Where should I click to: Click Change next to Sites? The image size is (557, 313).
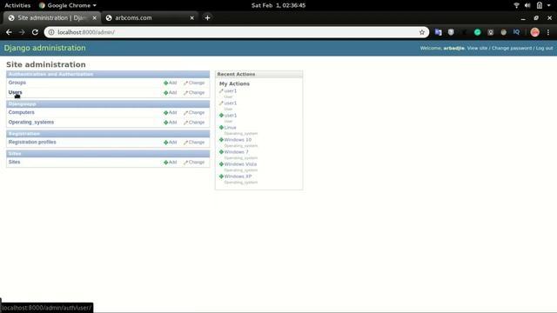click(194, 163)
